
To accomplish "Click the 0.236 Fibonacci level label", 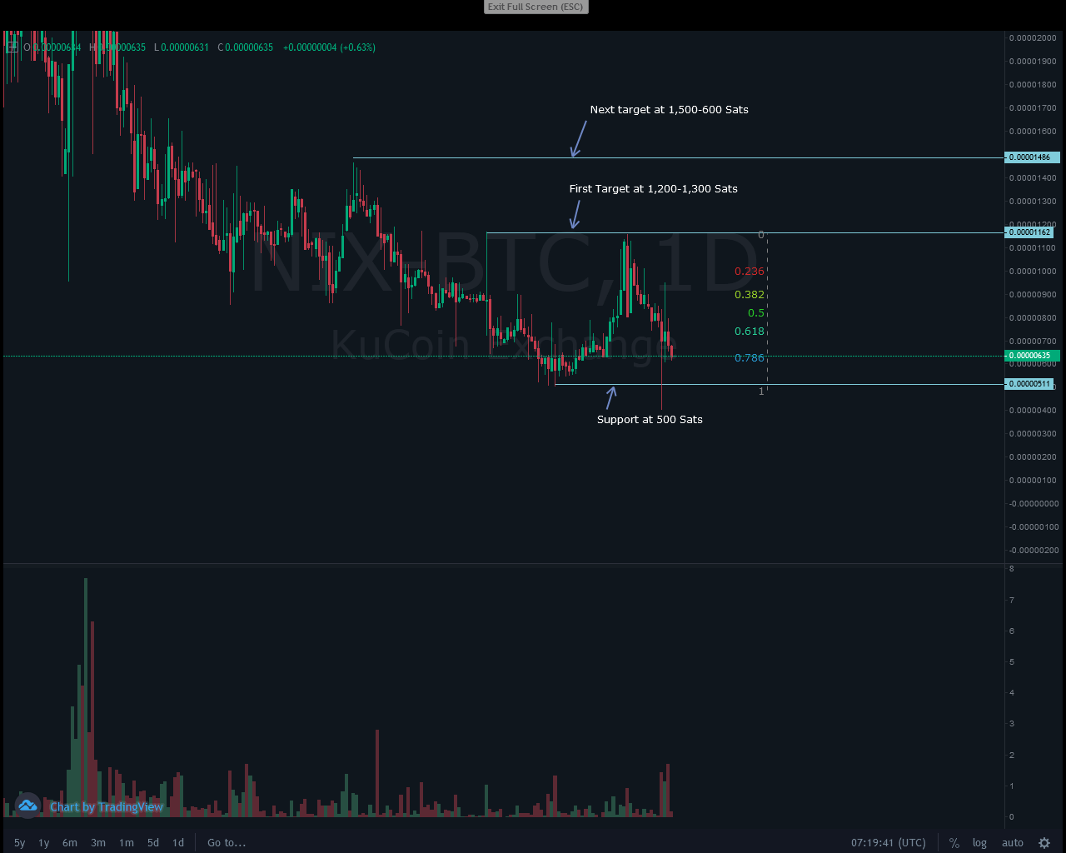I will [x=750, y=272].
